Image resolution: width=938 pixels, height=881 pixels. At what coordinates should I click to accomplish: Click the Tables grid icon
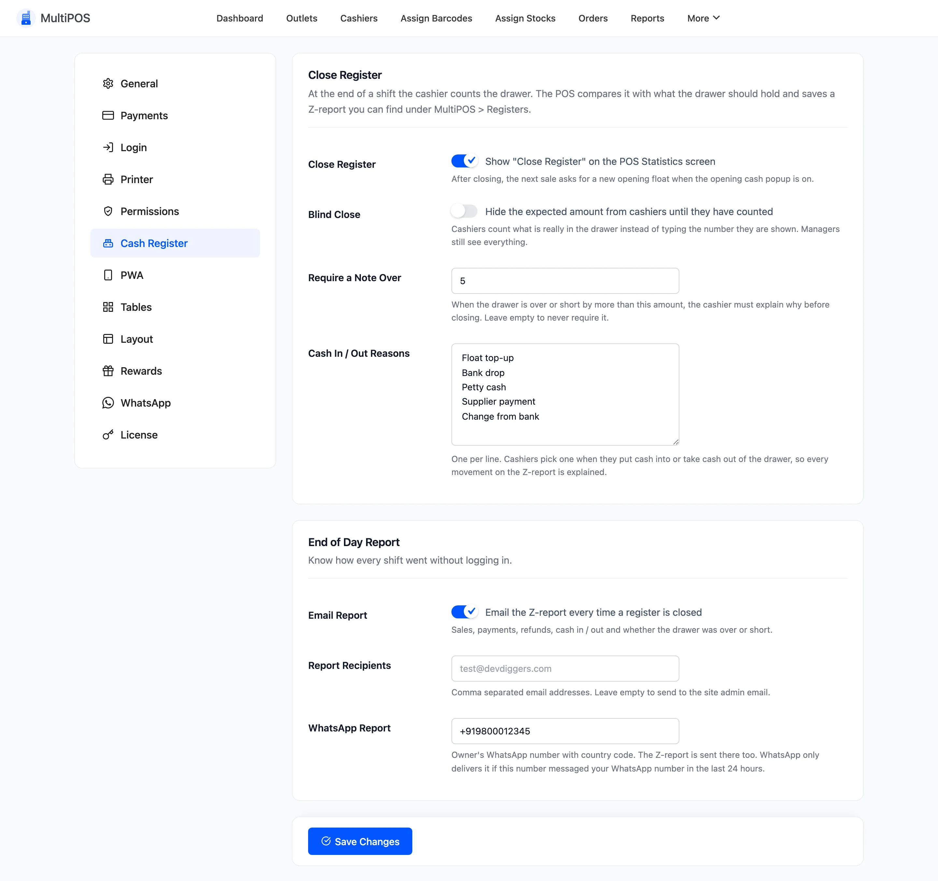click(x=108, y=307)
